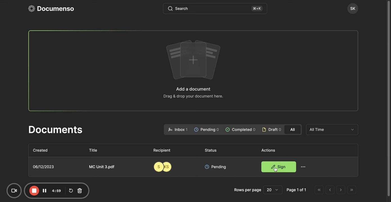This screenshot has width=391, height=202.
Task: Open the All Time period dropdown
Action: click(x=332, y=130)
